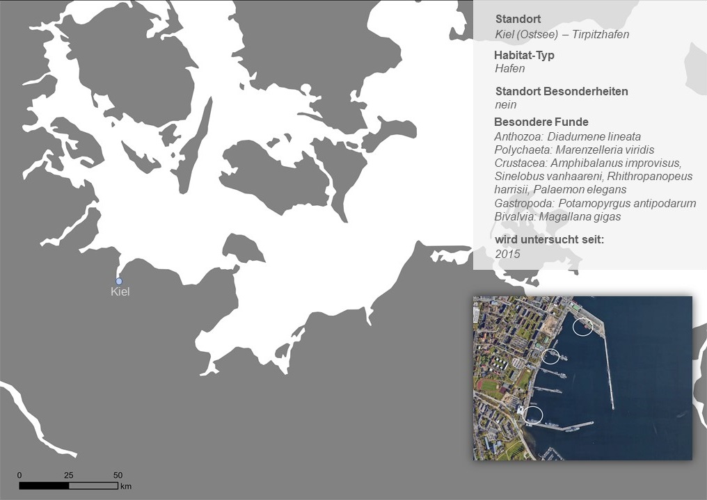Select the "Anthozoa: Diadumene lineata" entry
The image size is (707, 500).
[567, 136]
